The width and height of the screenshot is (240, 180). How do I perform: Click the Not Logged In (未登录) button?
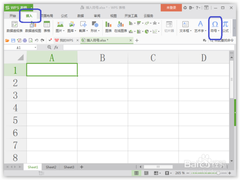tap(171, 8)
